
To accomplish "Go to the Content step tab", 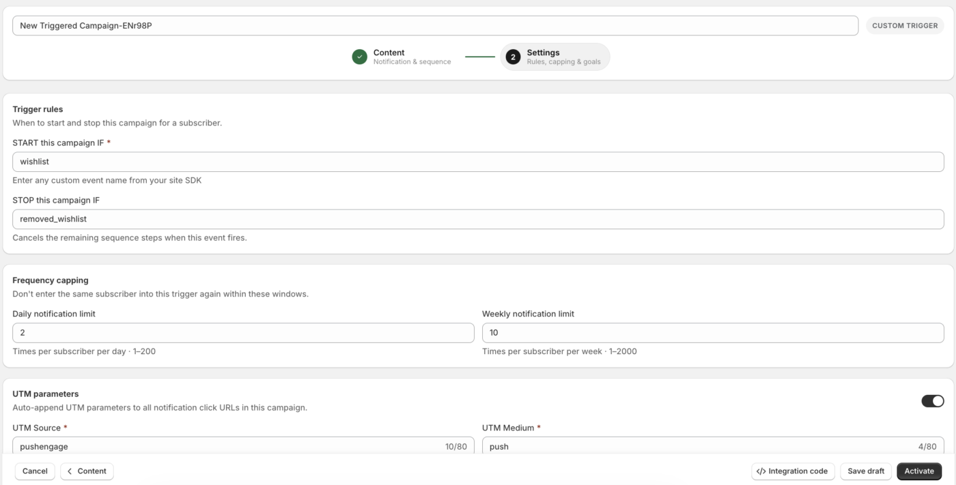I will pyautogui.click(x=402, y=57).
